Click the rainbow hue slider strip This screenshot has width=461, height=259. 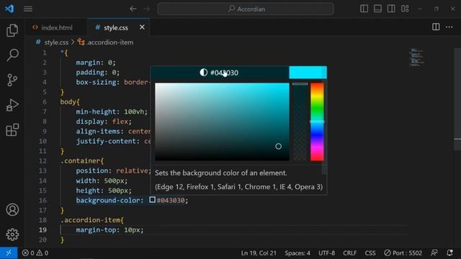coord(317,122)
